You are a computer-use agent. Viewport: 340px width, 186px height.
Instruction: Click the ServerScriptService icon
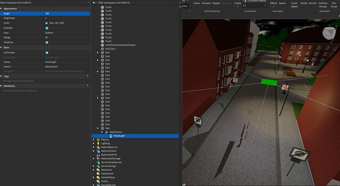click(98, 162)
